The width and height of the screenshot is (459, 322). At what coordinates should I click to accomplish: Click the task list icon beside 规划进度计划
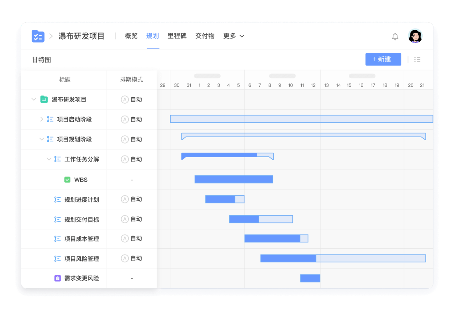tap(57, 199)
